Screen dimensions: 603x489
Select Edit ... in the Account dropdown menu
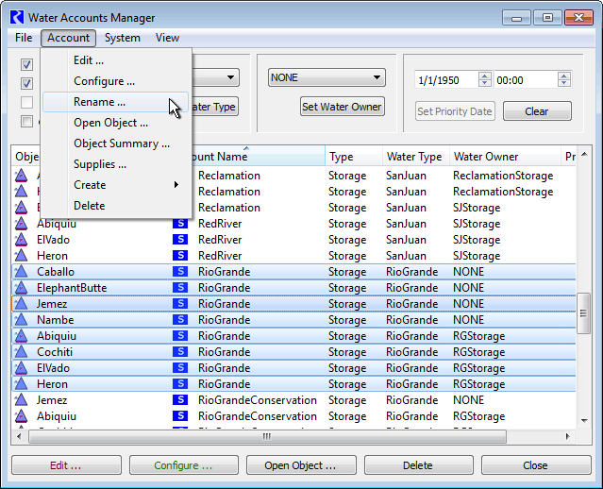point(115,60)
